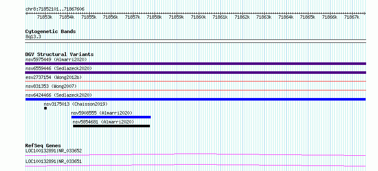Open variant nsv5975449 (Almarri2020) label

[56, 59]
